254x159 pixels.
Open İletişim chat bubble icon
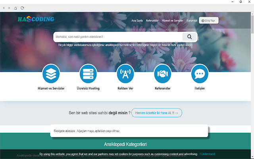200,74
